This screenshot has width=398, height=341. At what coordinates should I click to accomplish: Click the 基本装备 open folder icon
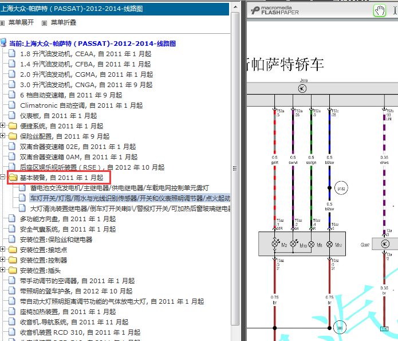pyautogui.click(x=13, y=177)
